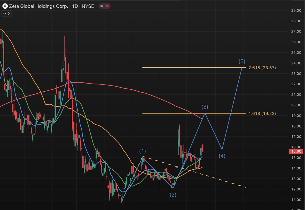Screen dimensions: 305x210
Task: Expand the collapsed indicators legend showing 2
Action: (x=7, y=14)
